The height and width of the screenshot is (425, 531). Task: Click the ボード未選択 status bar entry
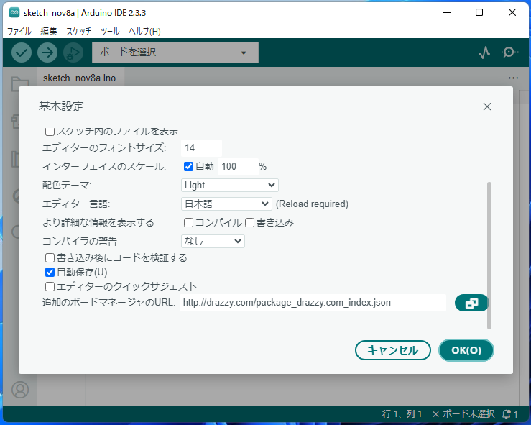coord(463,413)
